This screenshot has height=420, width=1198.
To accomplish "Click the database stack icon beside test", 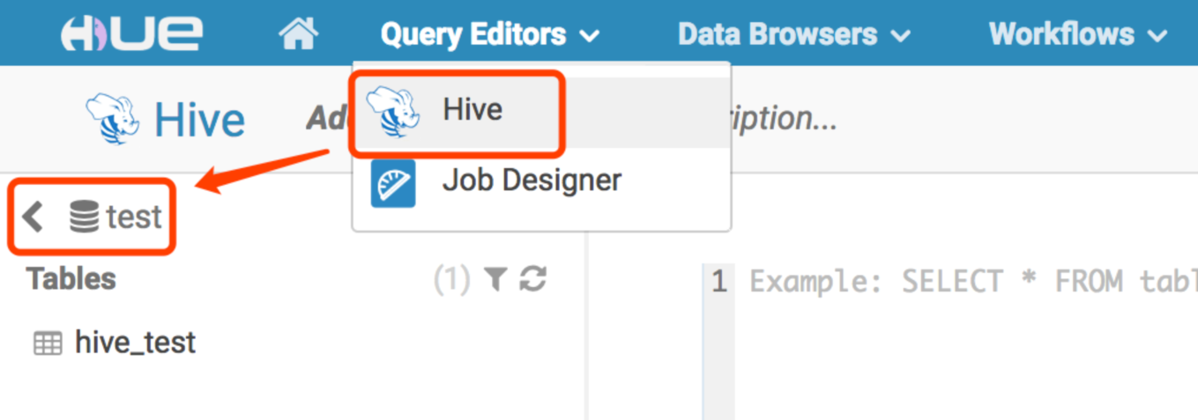I will [85, 217].
